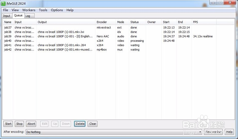Viewport: 238px width, 139px height.
Task: Abort the current job
Action: (31, 124)
